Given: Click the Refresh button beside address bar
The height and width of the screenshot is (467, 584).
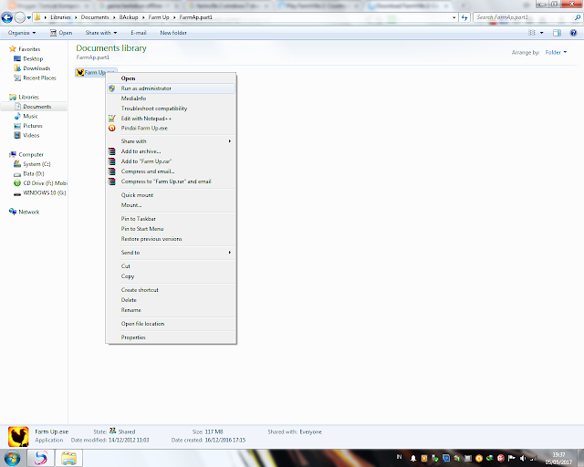Looking at the screenshot, I should 464,17.
